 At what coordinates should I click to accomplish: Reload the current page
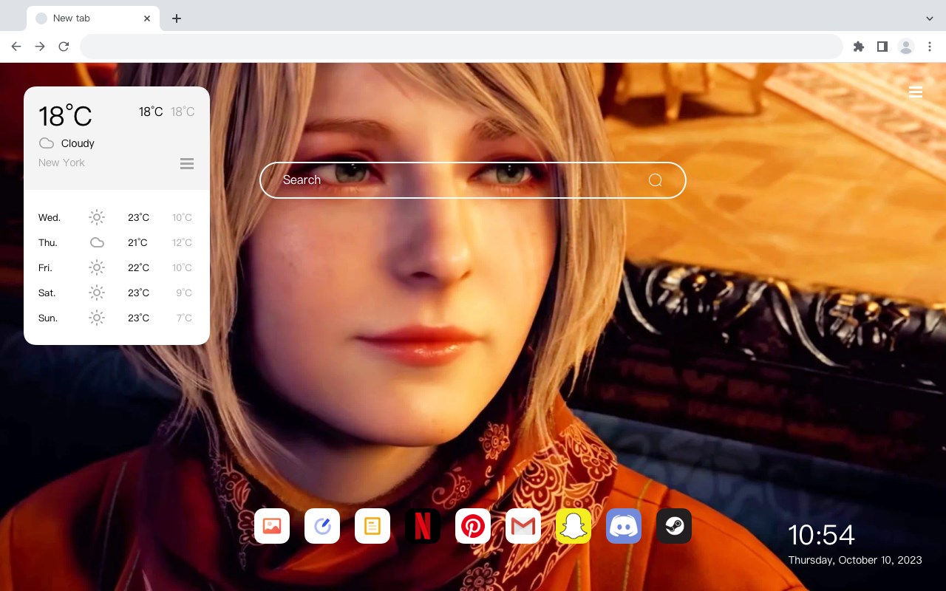click(64, 47)
